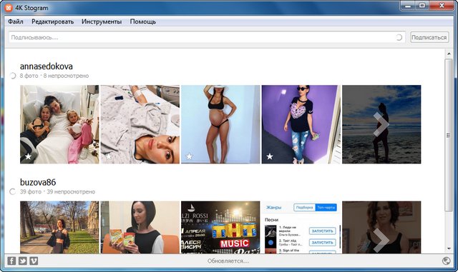Click the Подписаться button
Screen dimensions: 458x272
[x=429, y=37]
